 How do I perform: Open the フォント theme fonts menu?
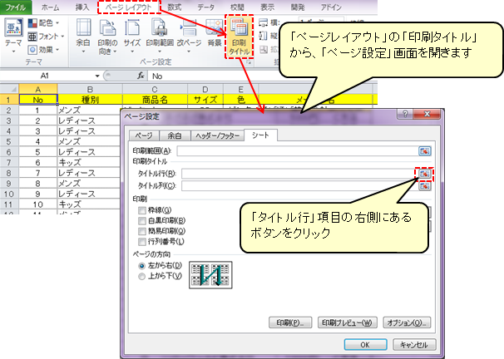(46, 37)
